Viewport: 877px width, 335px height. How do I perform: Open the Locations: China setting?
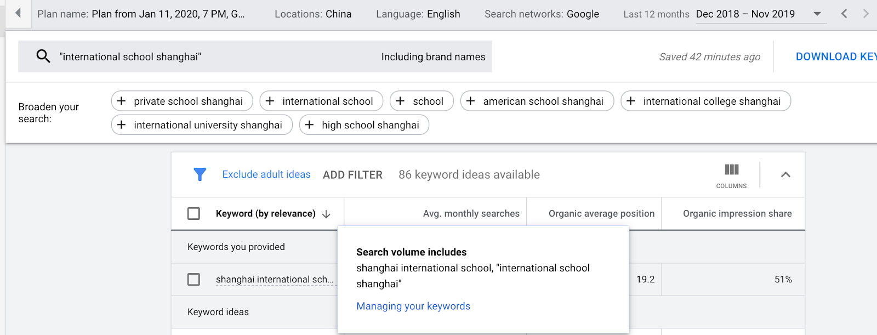pos(313,14)
